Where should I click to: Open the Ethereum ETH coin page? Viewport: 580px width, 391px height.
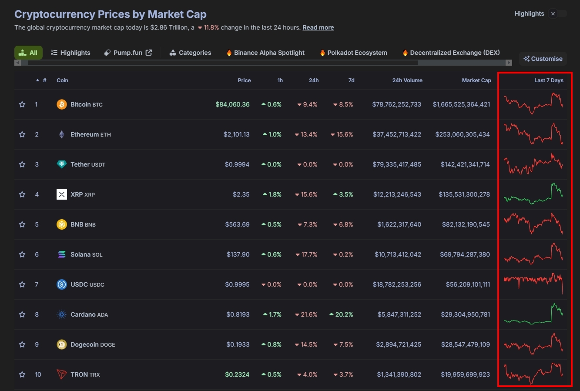[91, 134]
